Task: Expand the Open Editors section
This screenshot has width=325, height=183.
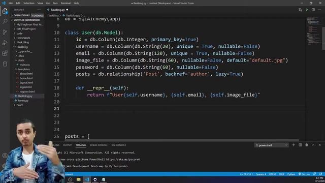Action: tap(27, 16)
